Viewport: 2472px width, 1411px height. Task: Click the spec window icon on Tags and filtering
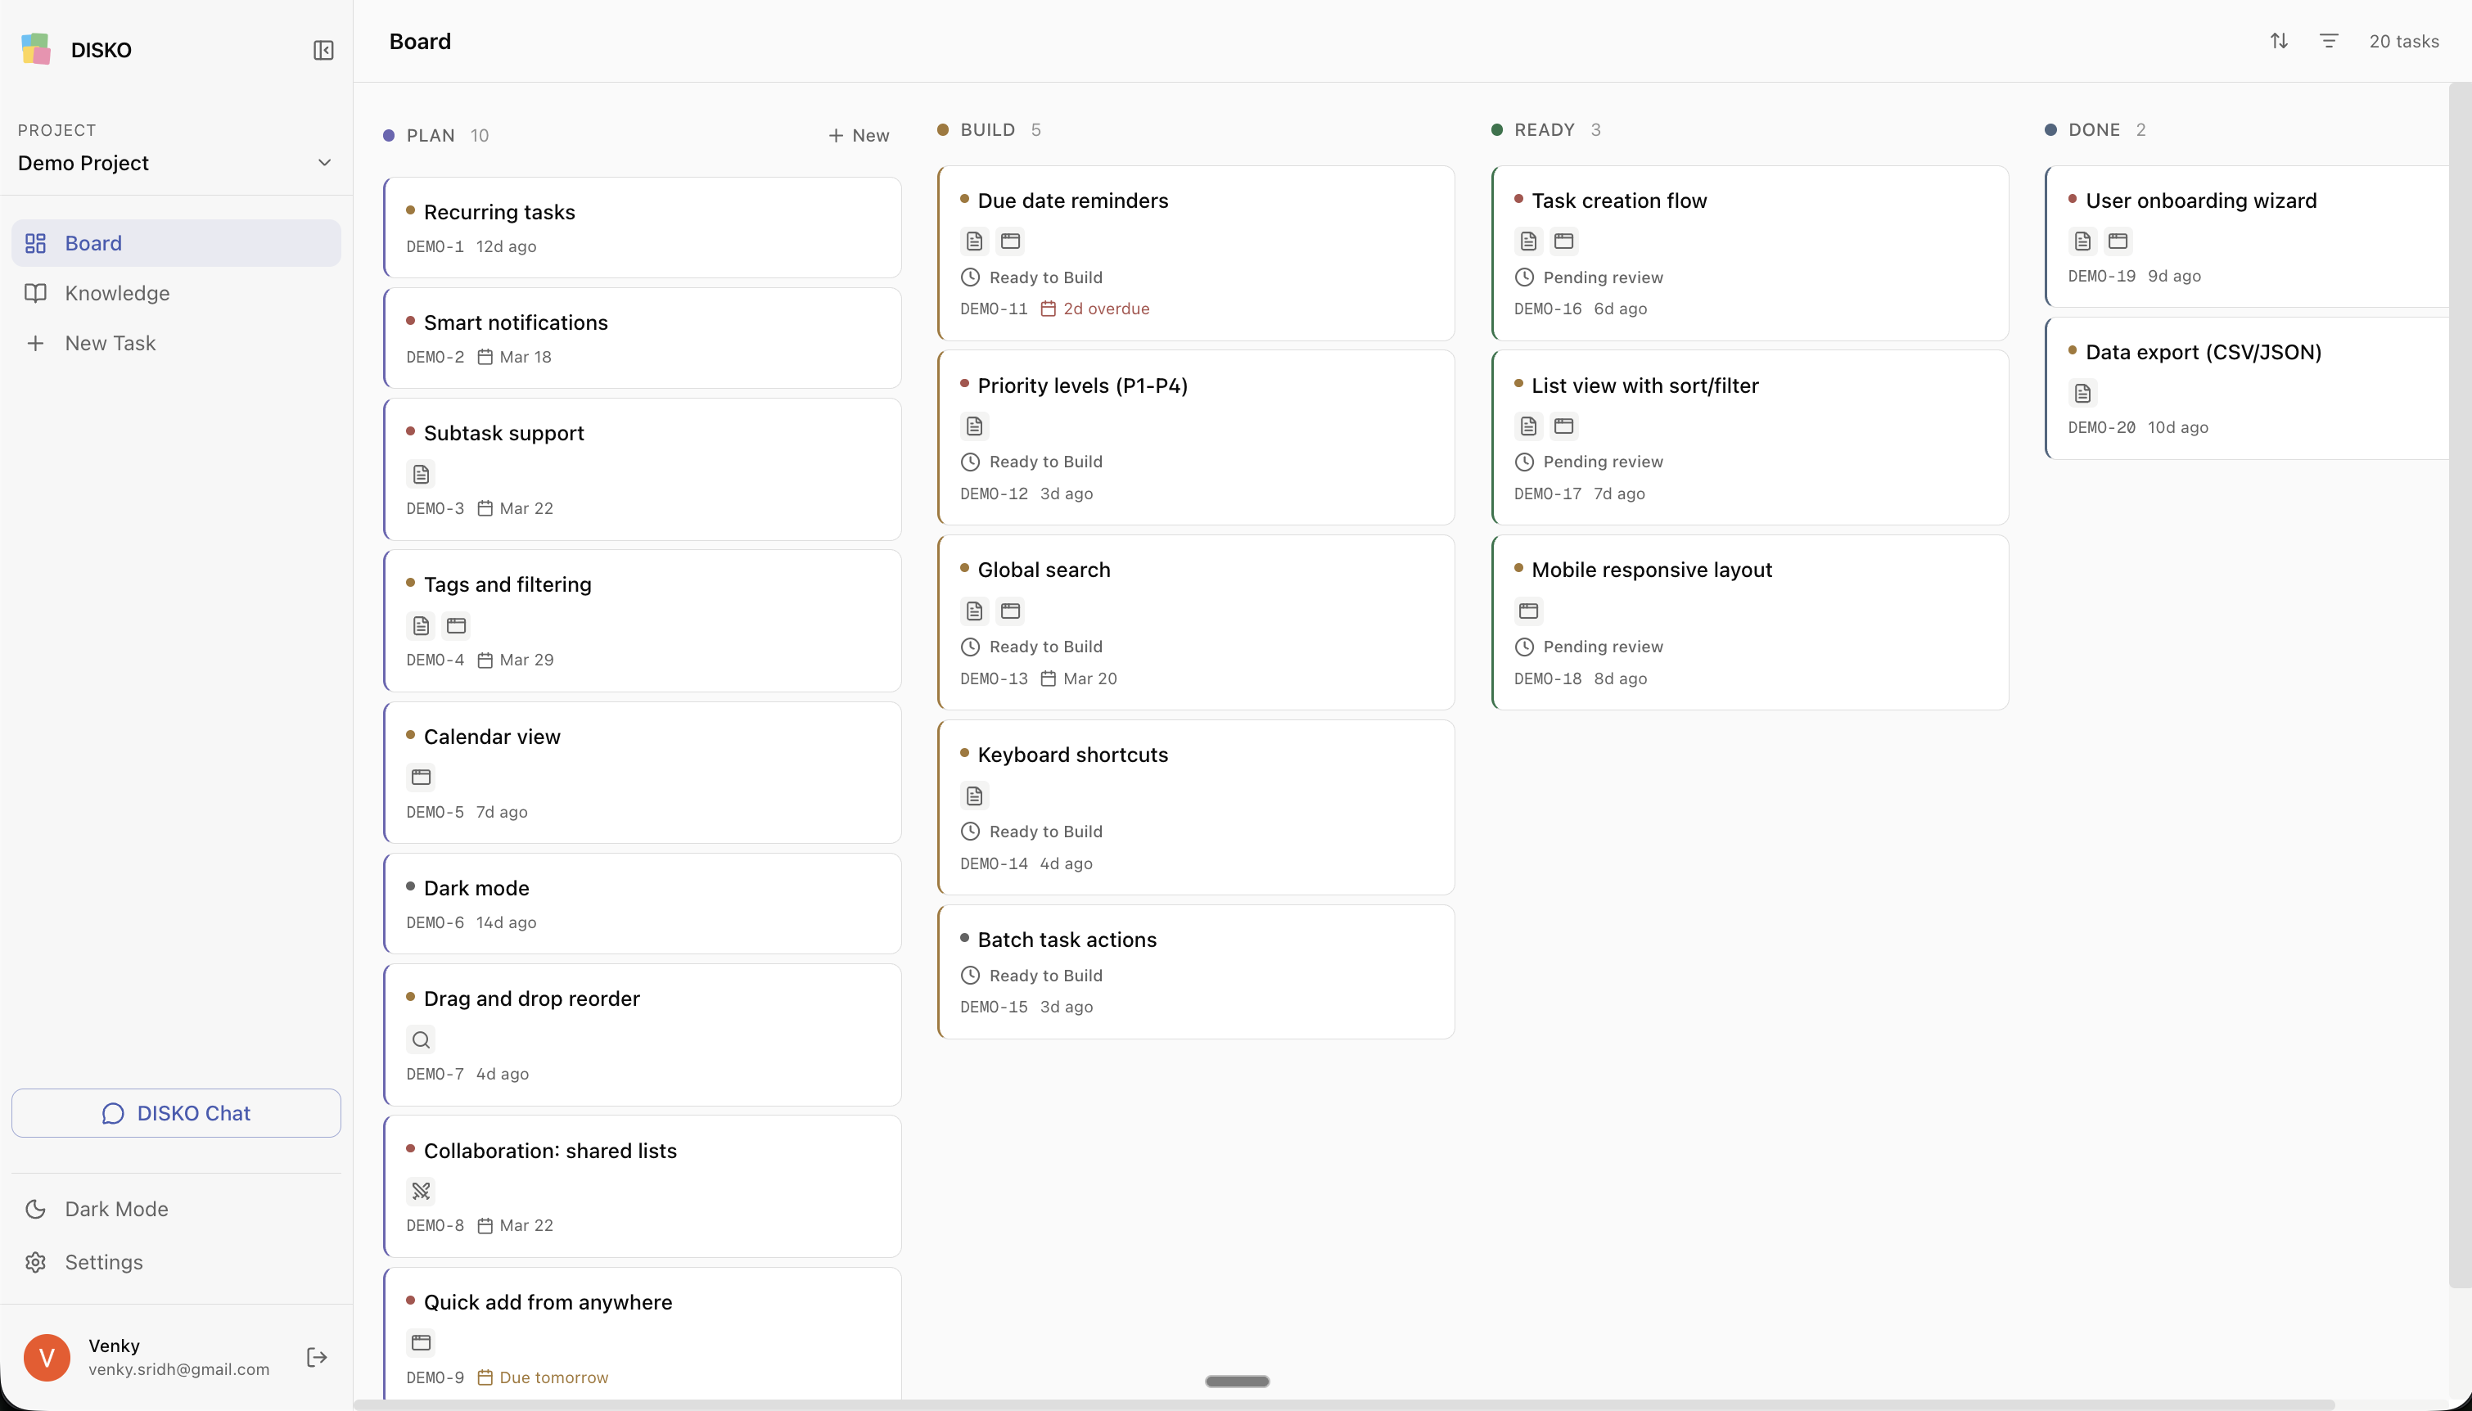[455, 626]
